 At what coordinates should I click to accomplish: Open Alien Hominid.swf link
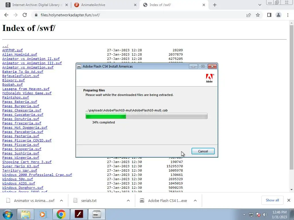(20, 54)
